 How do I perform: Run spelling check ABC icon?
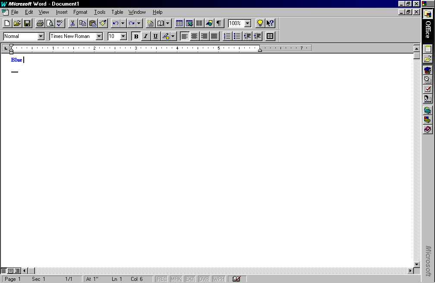[x=60, y=23]
